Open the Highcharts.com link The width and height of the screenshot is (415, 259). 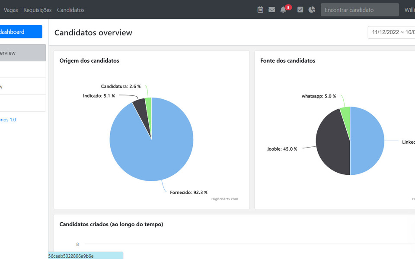click(x=225, y=199)
